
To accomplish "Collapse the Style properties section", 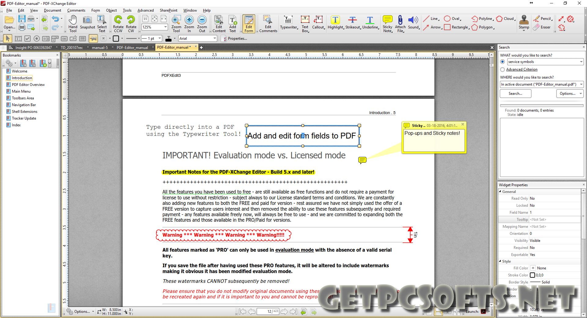I will pos(500,261).
